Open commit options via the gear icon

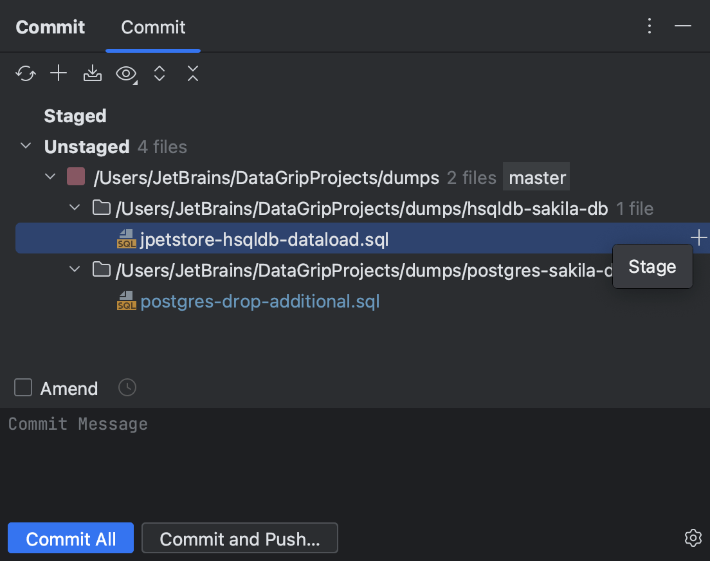click(x=693, y=538)
